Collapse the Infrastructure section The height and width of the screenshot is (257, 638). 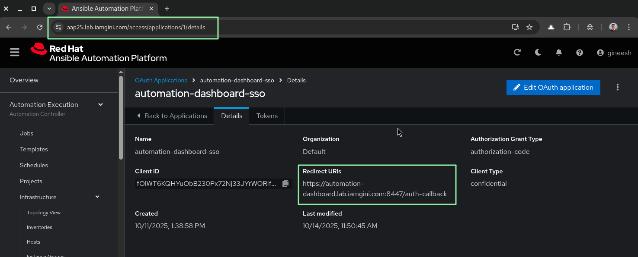[x=97, y=197]
